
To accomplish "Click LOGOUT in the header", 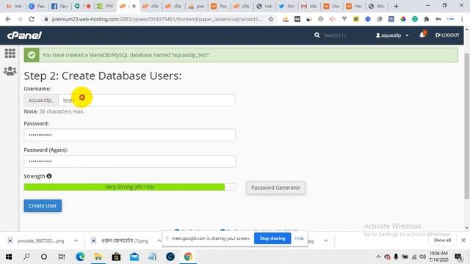I will pyautogui.click(x=447, y=35).
